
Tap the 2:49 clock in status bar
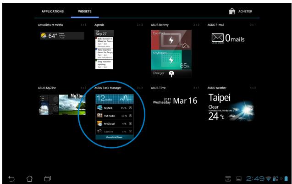click(255, 178)
